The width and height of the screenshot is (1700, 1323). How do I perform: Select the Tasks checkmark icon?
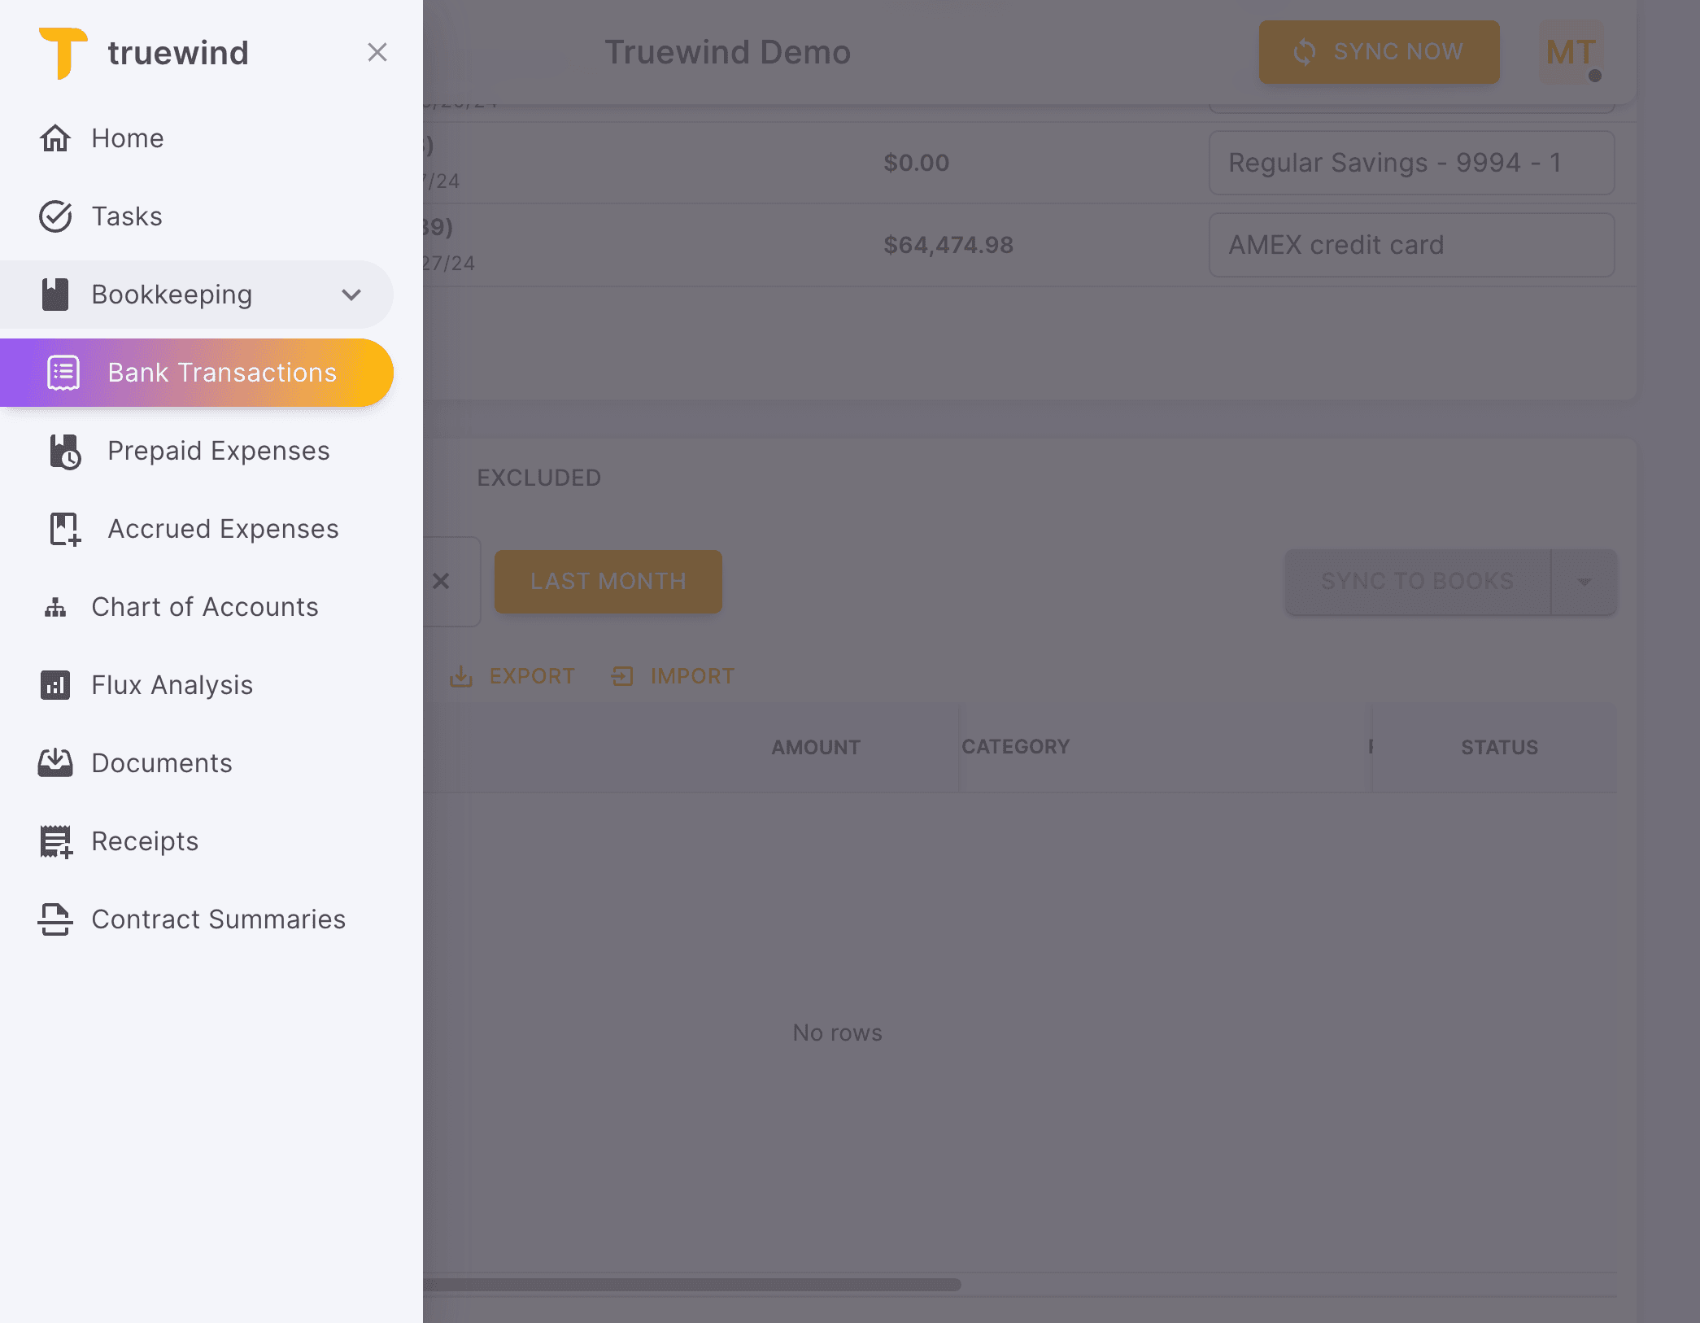(55, 216)
